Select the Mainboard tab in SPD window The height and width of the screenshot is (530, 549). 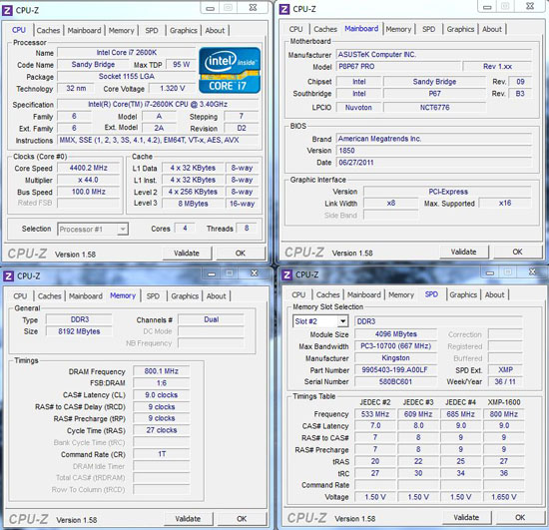point(364,294)
